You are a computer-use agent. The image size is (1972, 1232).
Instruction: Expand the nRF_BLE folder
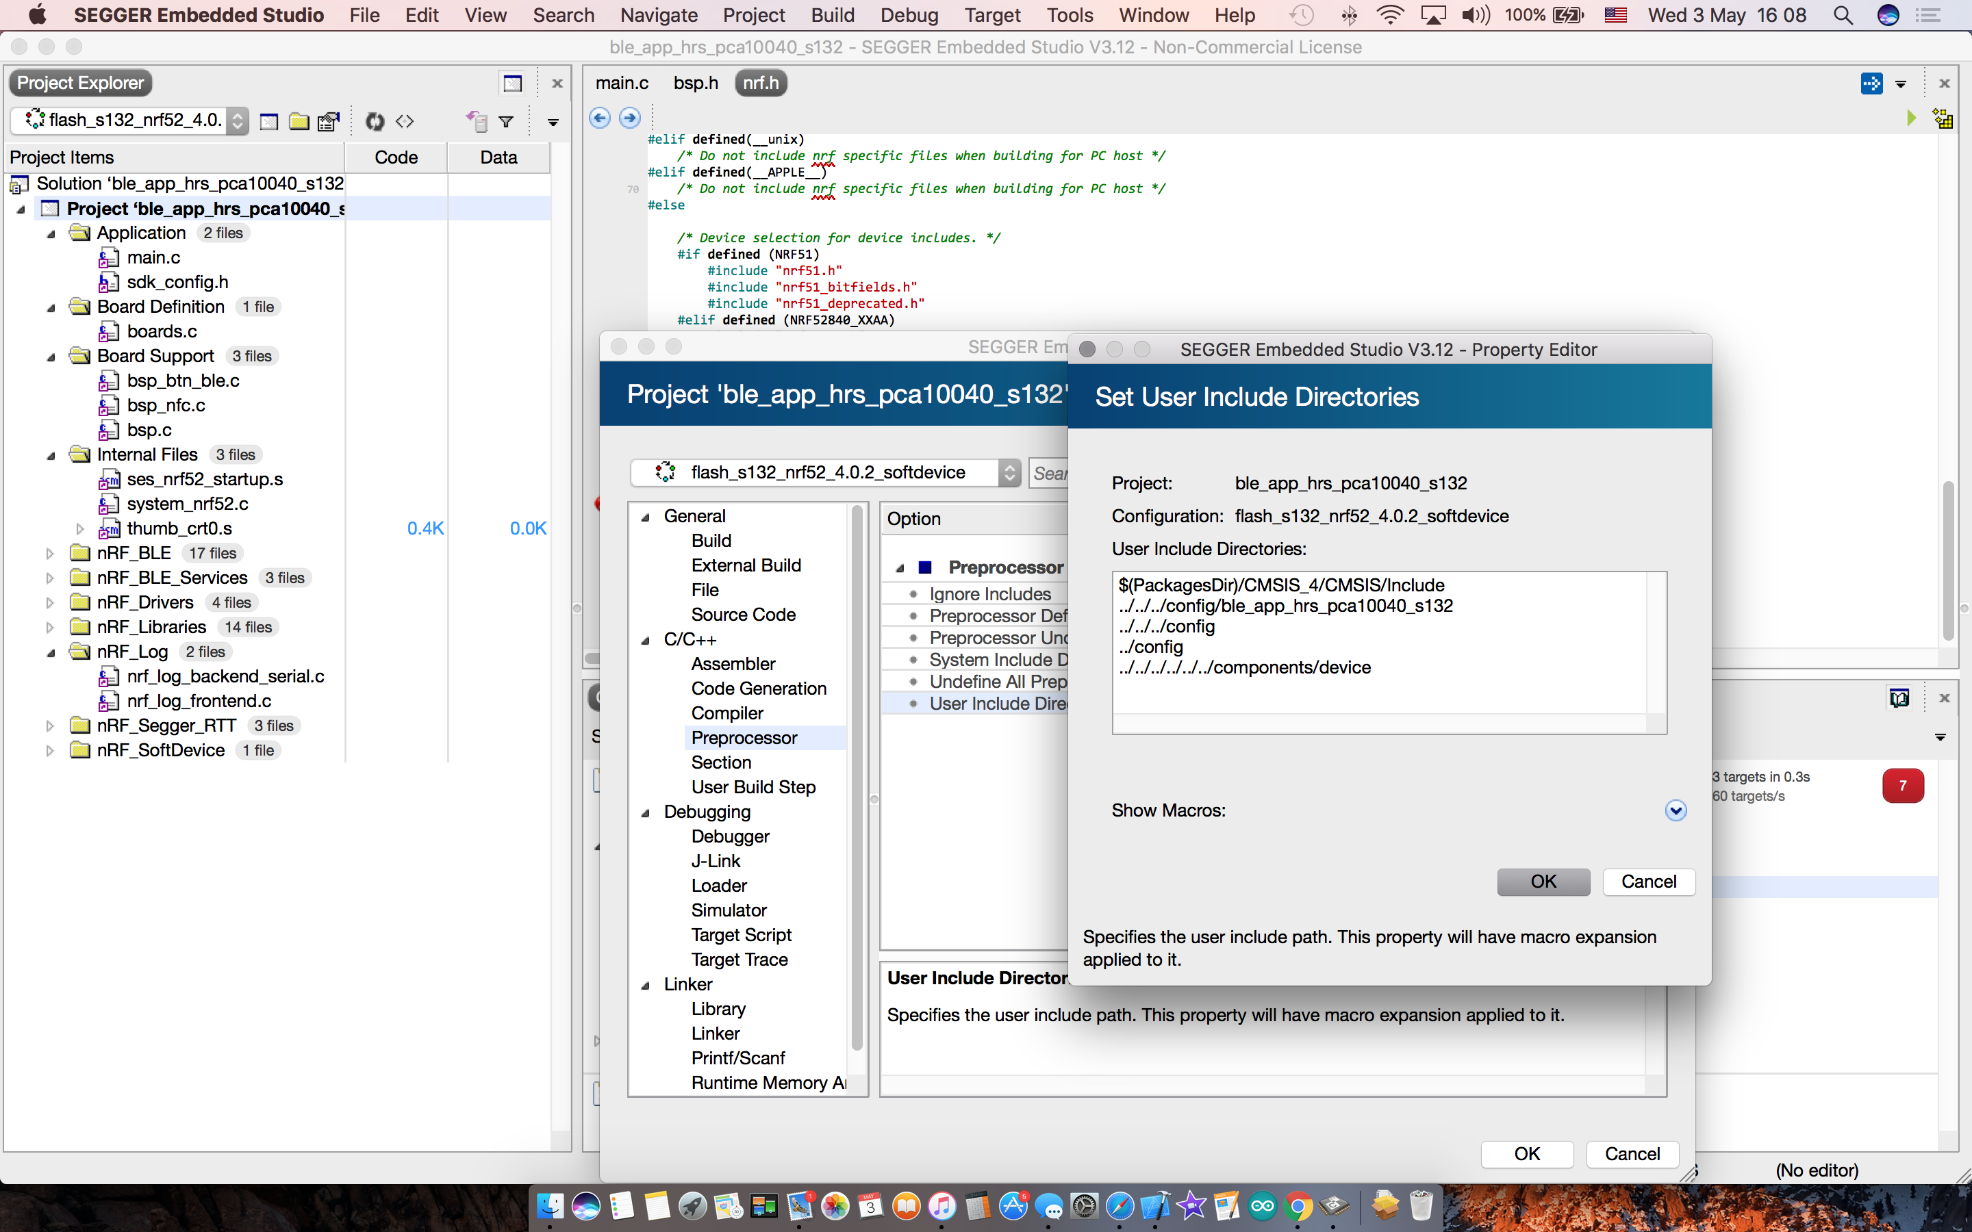(50, 554)
